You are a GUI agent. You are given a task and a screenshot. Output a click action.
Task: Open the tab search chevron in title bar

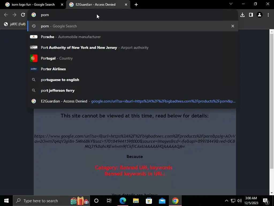(231, 4)
